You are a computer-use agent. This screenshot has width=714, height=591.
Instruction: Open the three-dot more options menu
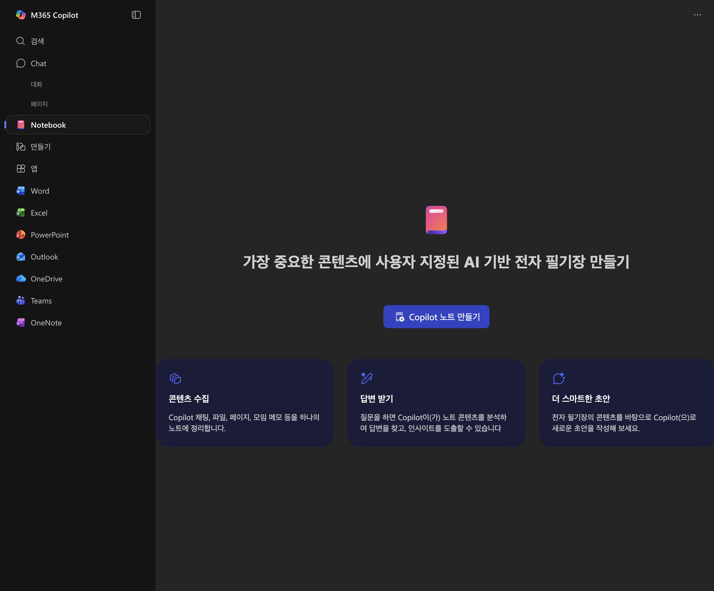click(x=697, y=15)
